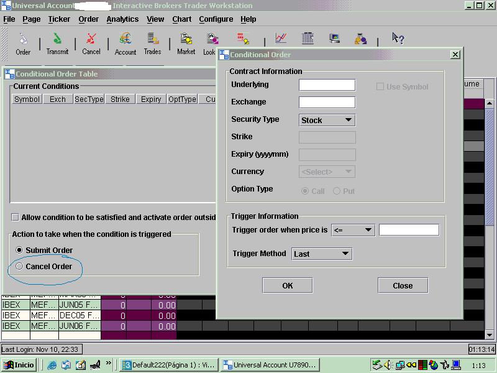
Task: Open the View menu
Action: point(155,19)
